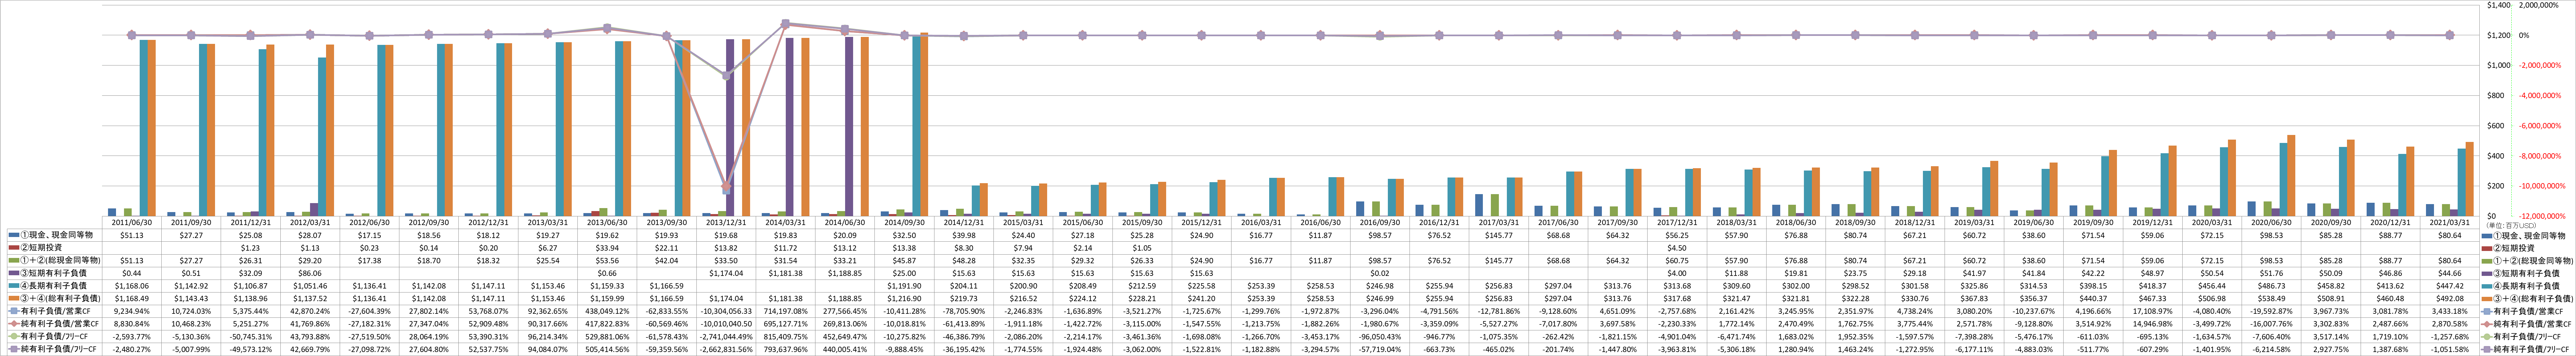Click the 2016/09/30 column header
Image resolution: width=2576 pixels, height=356 pixels.
point(1380,223)
